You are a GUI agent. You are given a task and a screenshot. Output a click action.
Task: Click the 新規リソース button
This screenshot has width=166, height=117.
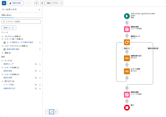coord(9,28)
